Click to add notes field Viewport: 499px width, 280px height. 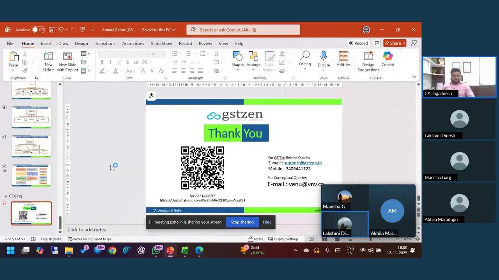coord(87,230)
